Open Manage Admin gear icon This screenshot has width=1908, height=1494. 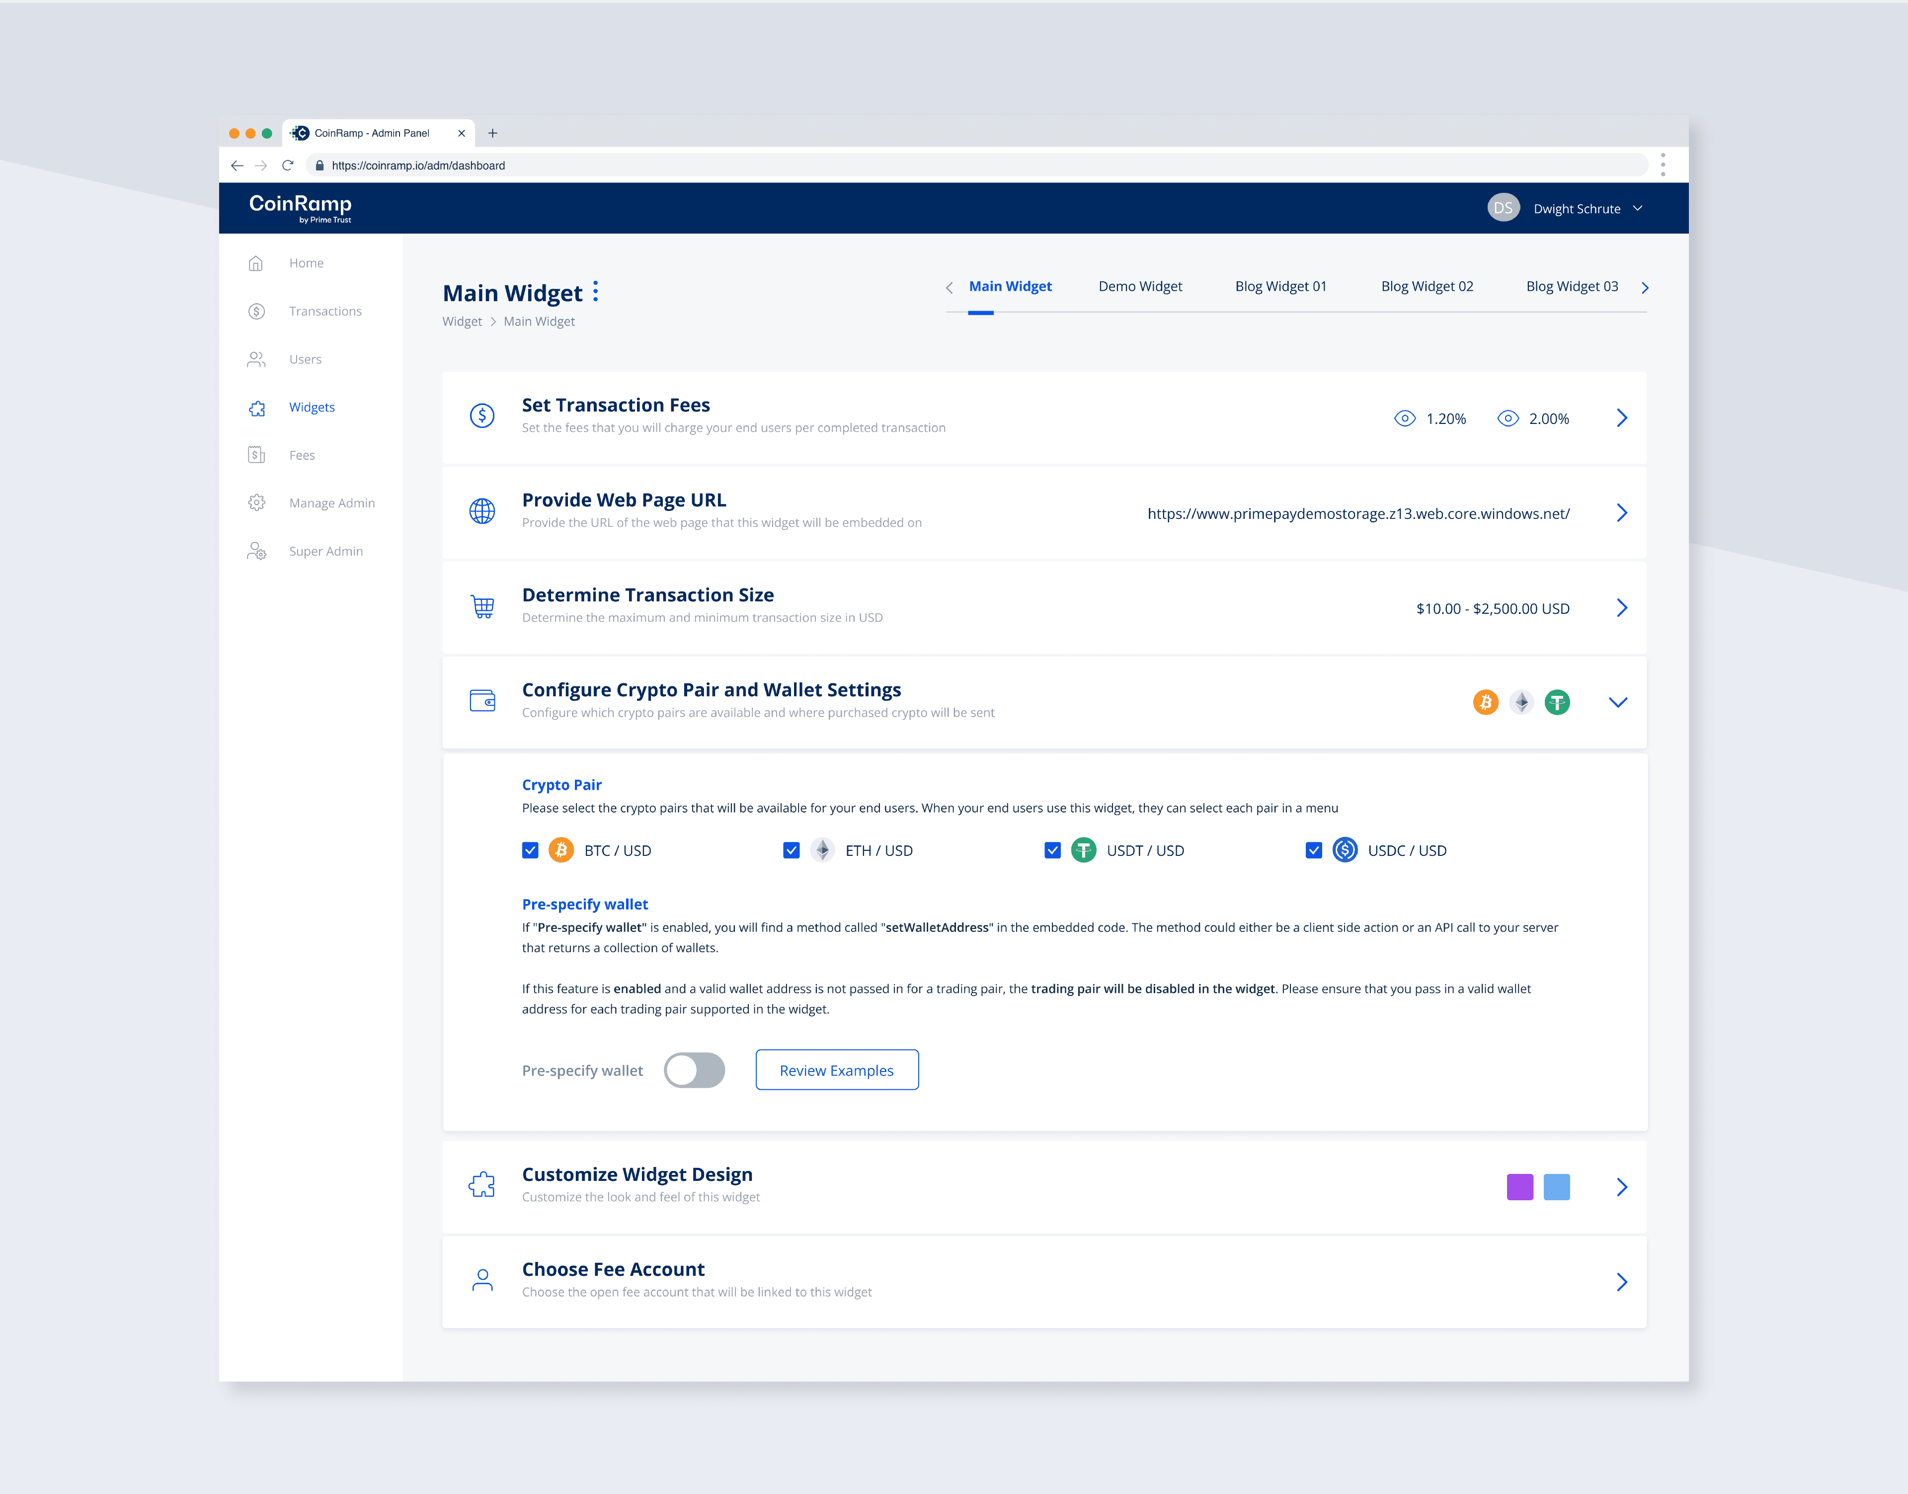(256, 503)
